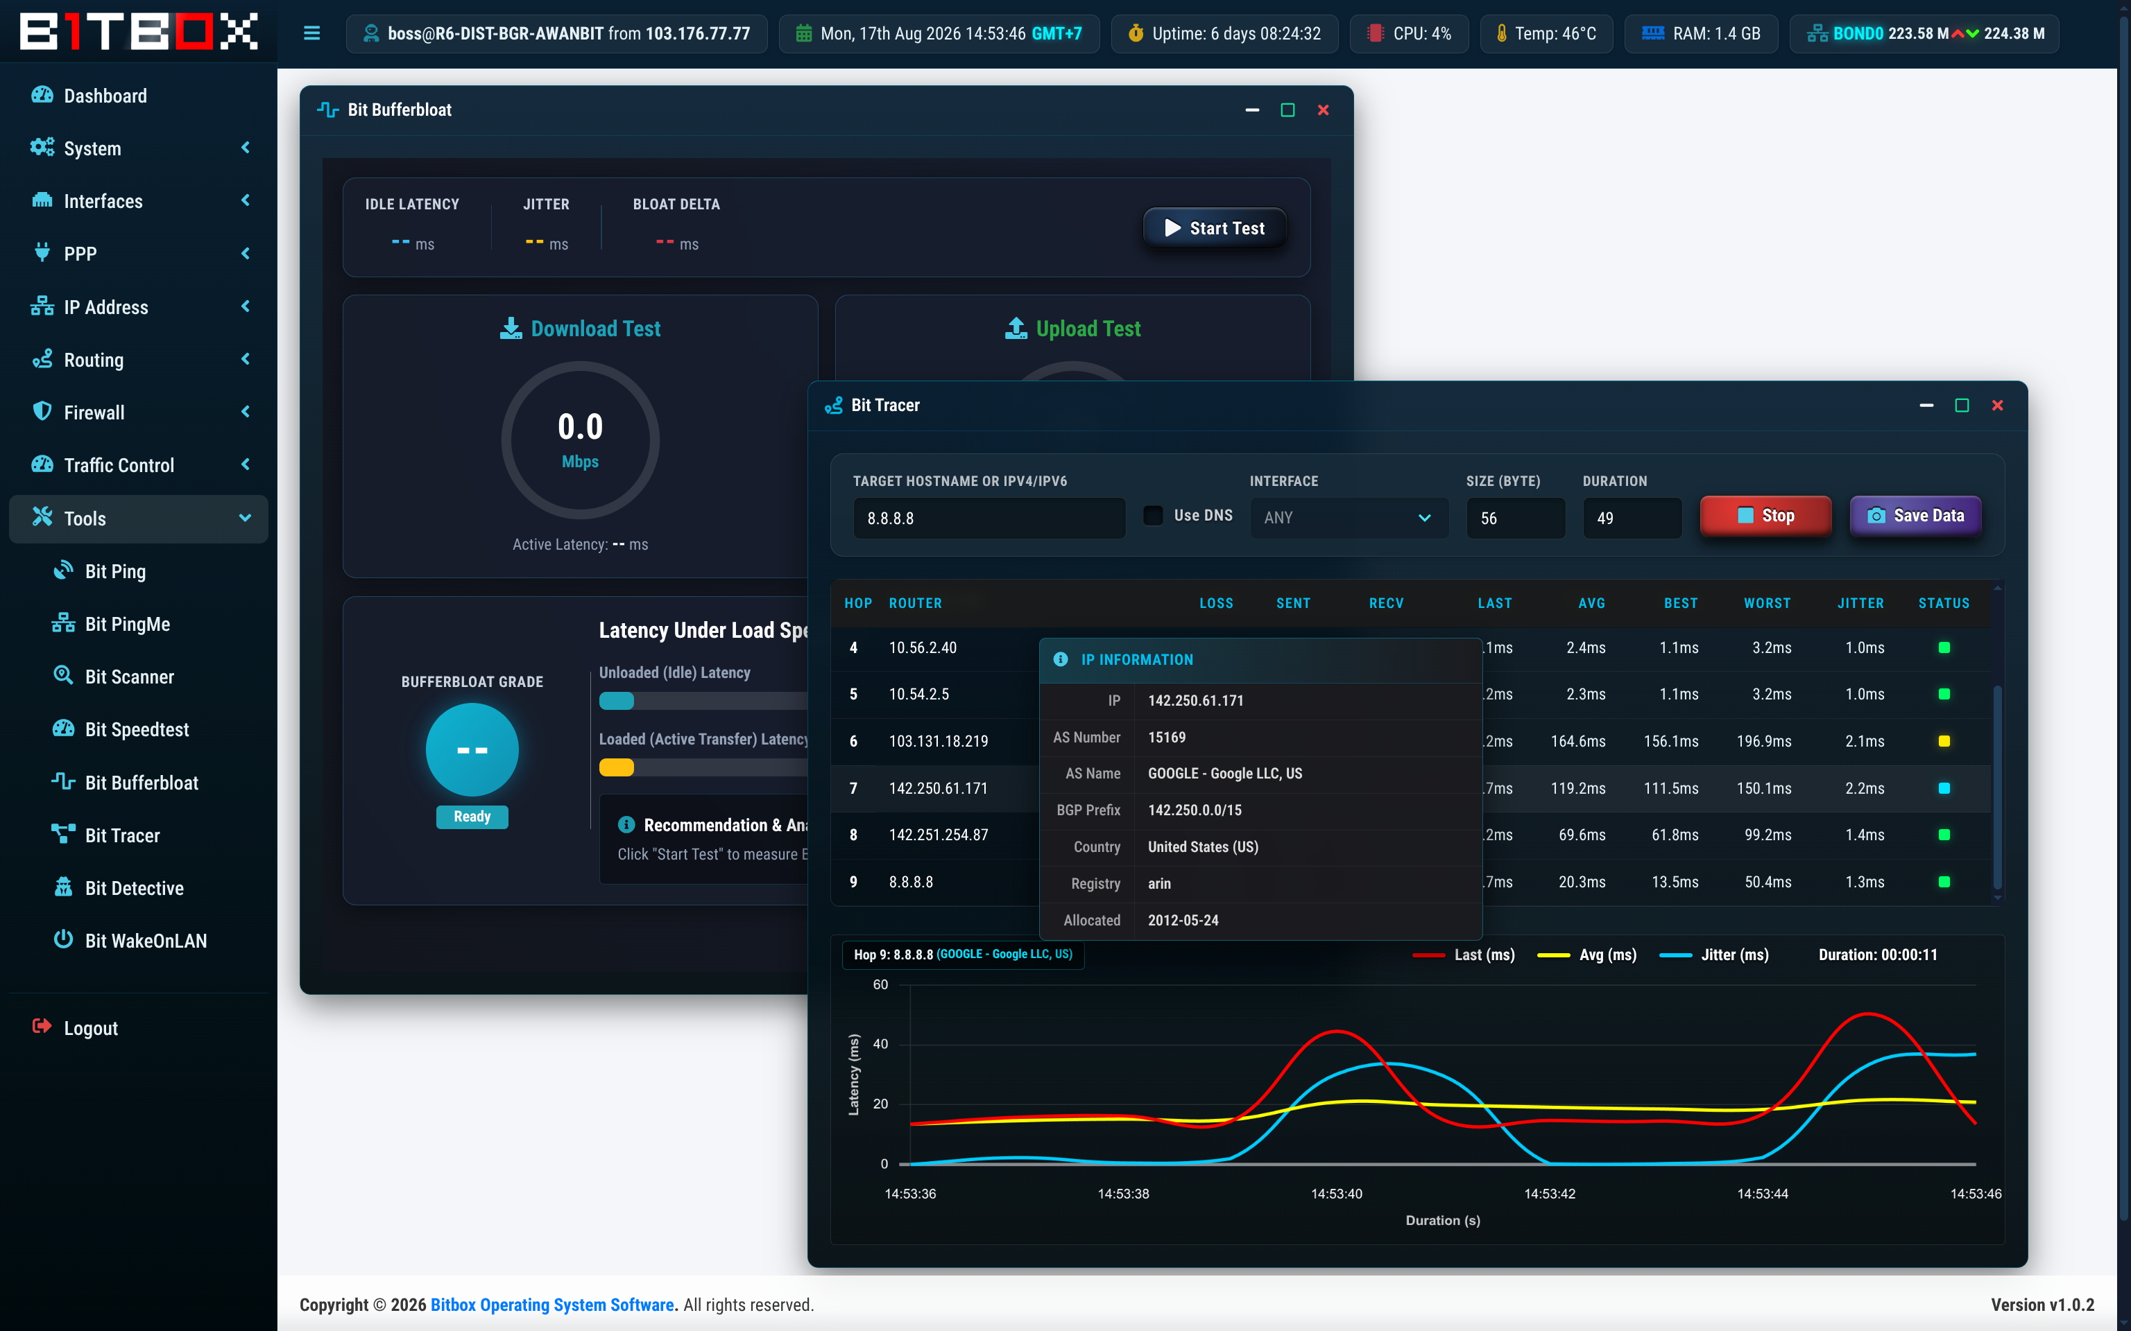The width and height of the screenshot is (2131, 1331).
Task: Click the Bit Speedtest gauge icon
Action: point(63,729)
